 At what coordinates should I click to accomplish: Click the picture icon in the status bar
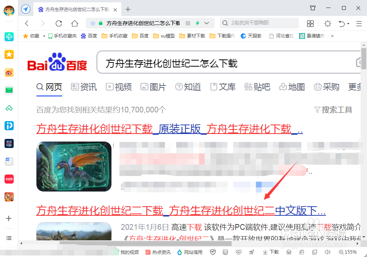(226, 252)
